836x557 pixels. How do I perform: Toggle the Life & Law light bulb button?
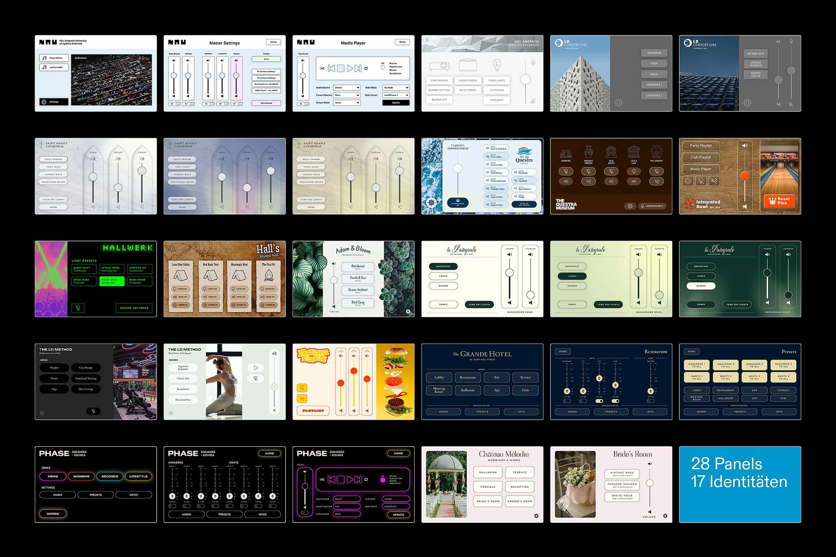click(x=634, y=171)
